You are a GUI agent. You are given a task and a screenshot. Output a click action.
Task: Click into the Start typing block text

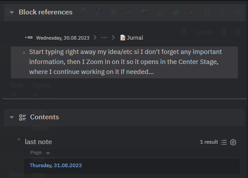click(126, 62)
